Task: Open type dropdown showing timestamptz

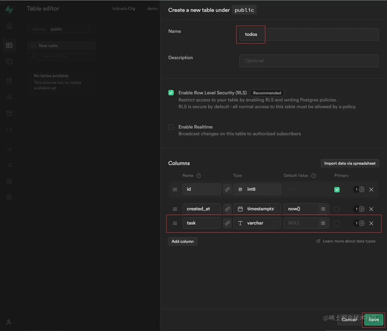Action: (257, 209)
